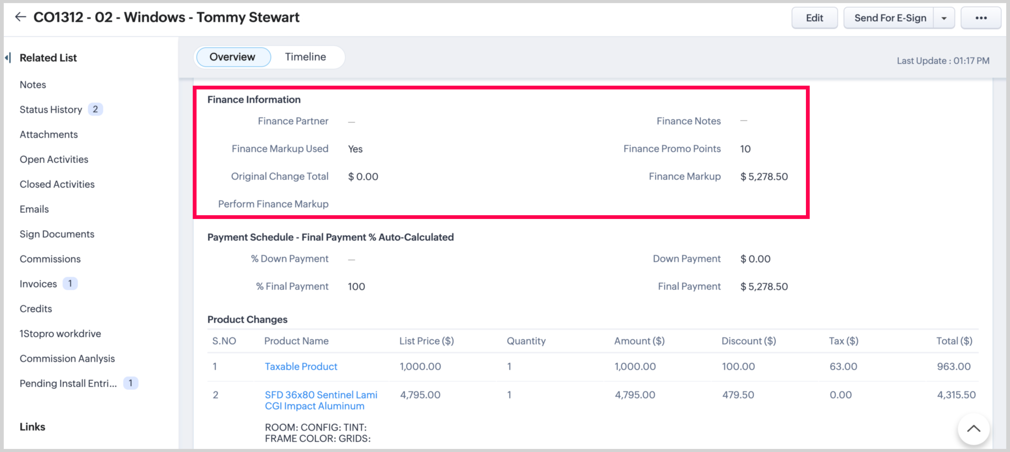The image size is (1010, 452).
Task: Select the Overview tab
Action: pos(232,57)
